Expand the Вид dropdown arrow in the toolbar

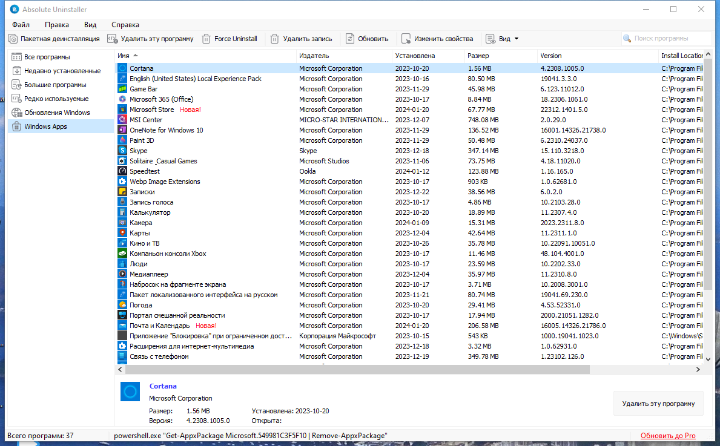pos(517,39)
